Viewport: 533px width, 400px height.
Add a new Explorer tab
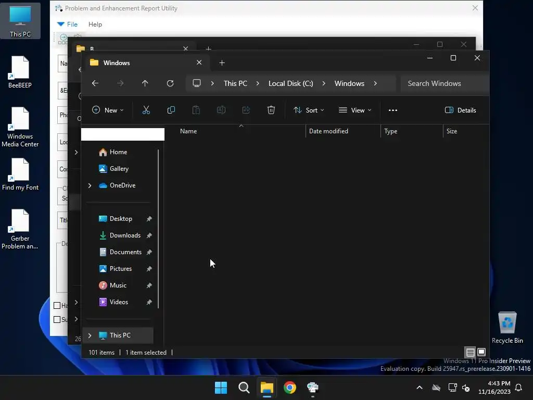click(222, 63)
